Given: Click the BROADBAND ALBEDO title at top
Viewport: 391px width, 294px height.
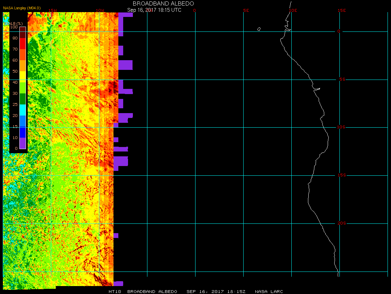Looking at the screenshot, I should coord(163,3).
